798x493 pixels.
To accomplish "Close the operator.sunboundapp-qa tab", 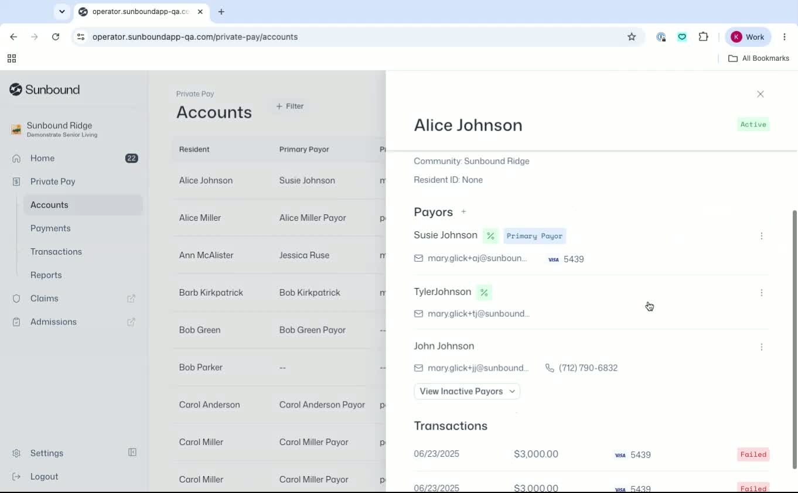I will [x=200, y=12].
